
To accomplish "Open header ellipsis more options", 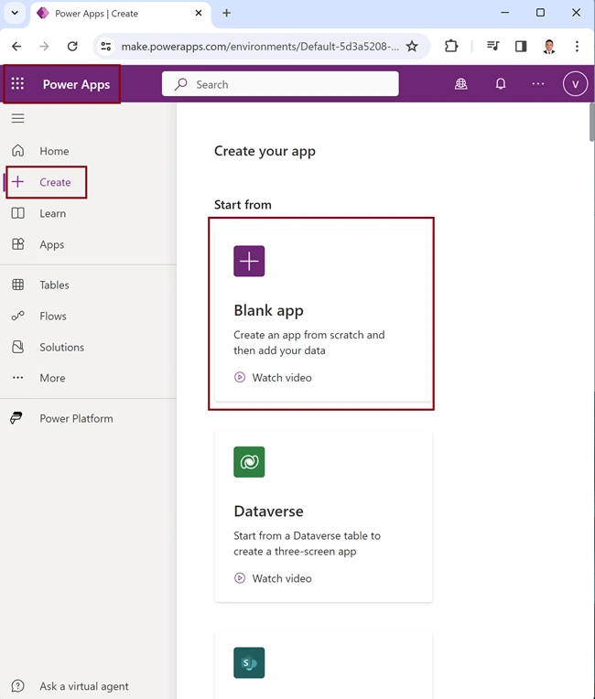I will 538,84.
